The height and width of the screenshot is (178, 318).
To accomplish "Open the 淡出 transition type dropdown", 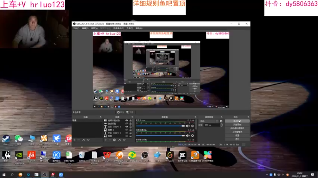I will 209,121.
